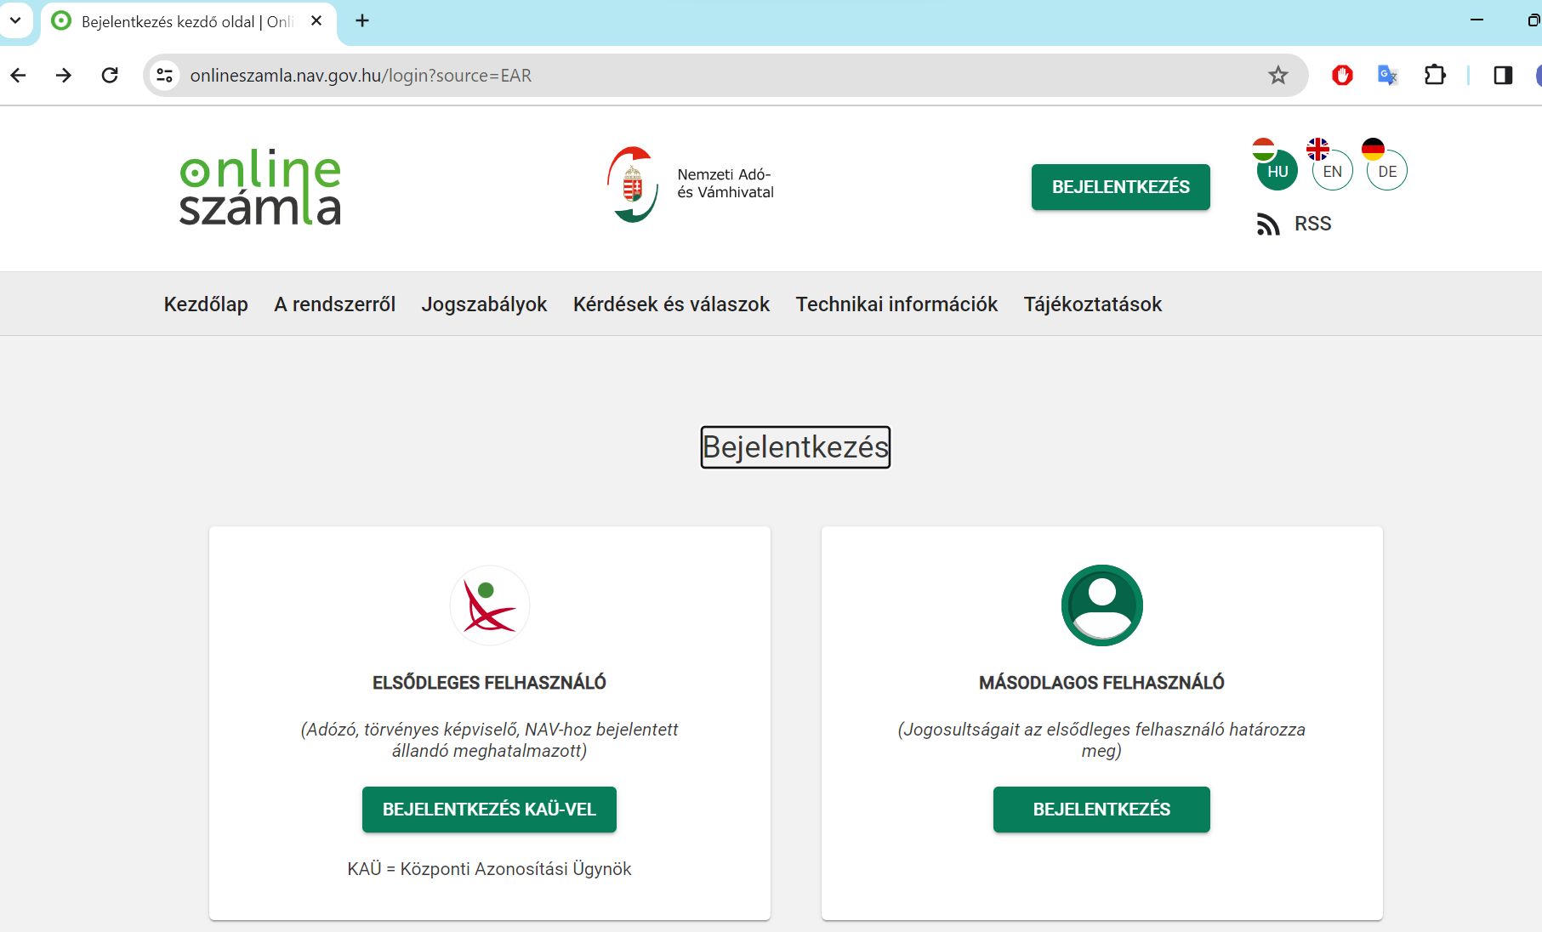The image size is (1542, 932).
Task: Click the Bejelentkezés page heading
Action: tap(795, 447)
